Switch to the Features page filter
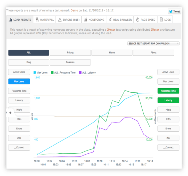 70,62
